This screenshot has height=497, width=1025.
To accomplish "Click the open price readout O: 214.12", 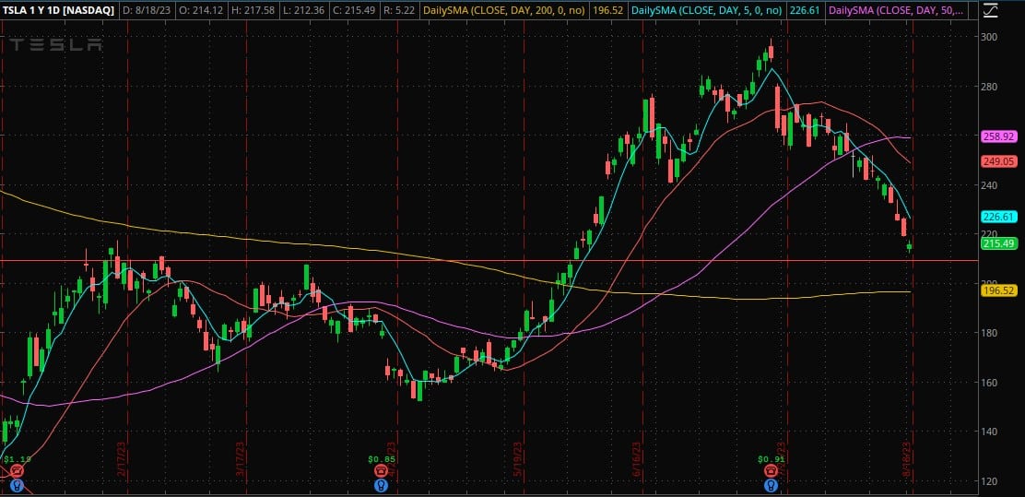I will click(x=203, y=10).
